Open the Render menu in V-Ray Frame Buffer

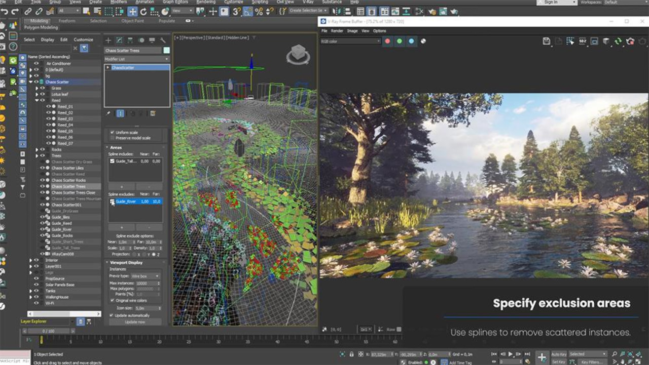coord(337,31)
